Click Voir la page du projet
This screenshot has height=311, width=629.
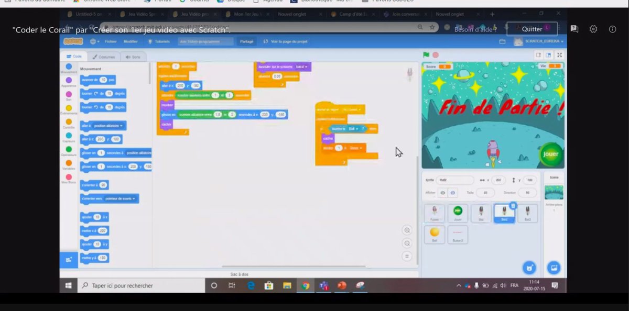click(286, 41)
